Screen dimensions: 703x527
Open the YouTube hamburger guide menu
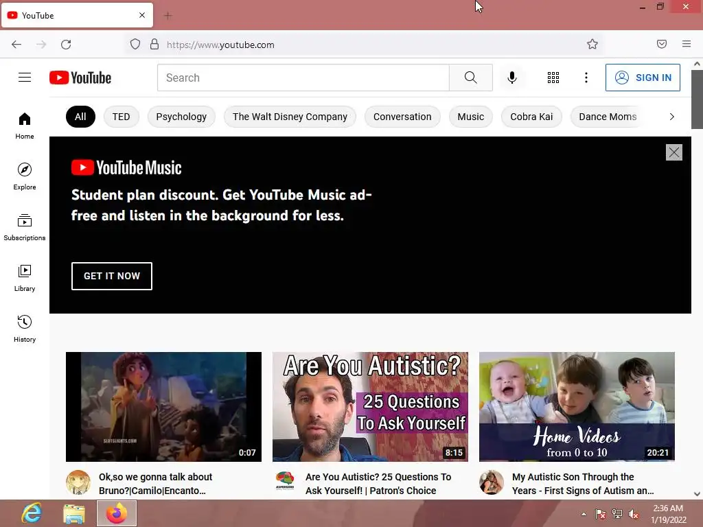pos(25,78)
